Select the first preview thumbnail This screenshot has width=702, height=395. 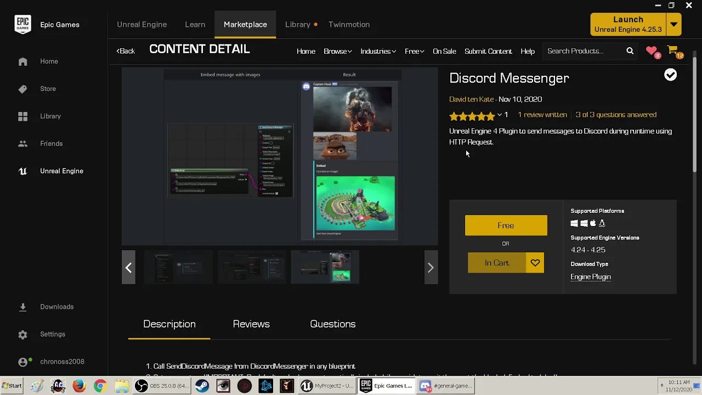pyautogui.click(x=178, y=267)
